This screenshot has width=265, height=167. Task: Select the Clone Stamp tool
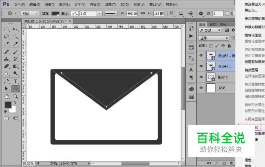point(7,59)
